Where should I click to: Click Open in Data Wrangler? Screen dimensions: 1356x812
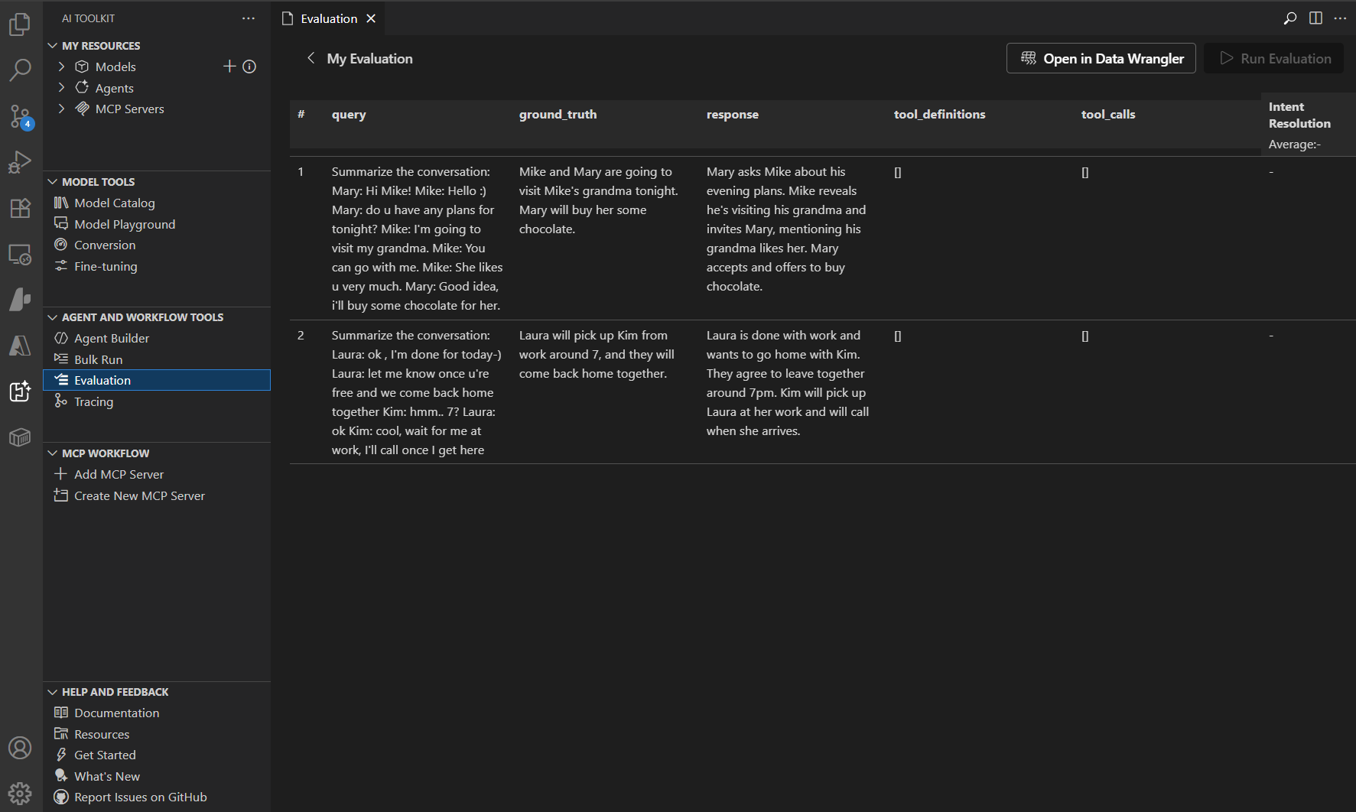coord(1101,58)
